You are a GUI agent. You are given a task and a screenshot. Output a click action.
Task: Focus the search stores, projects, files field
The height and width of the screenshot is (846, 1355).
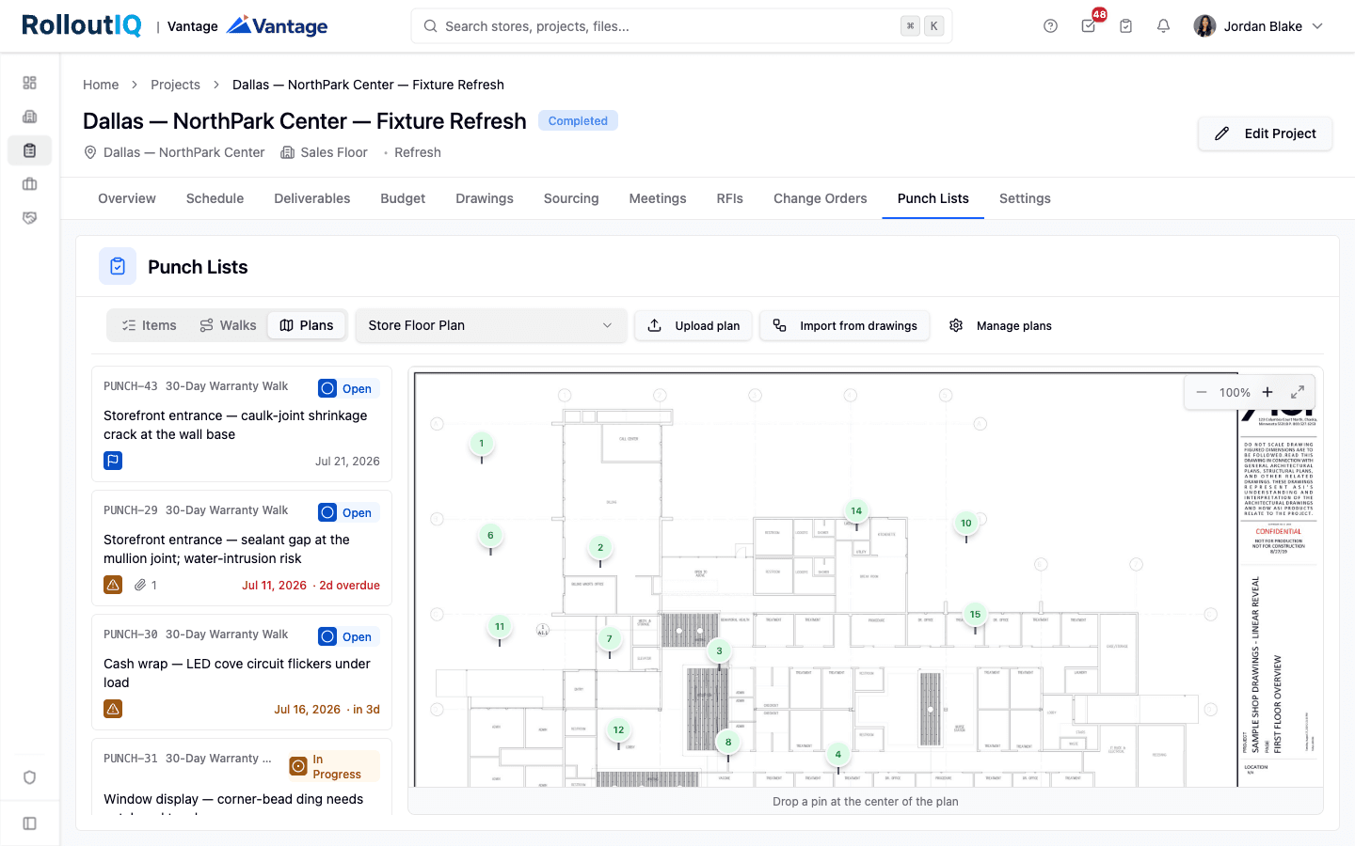[x=681, y=26]
